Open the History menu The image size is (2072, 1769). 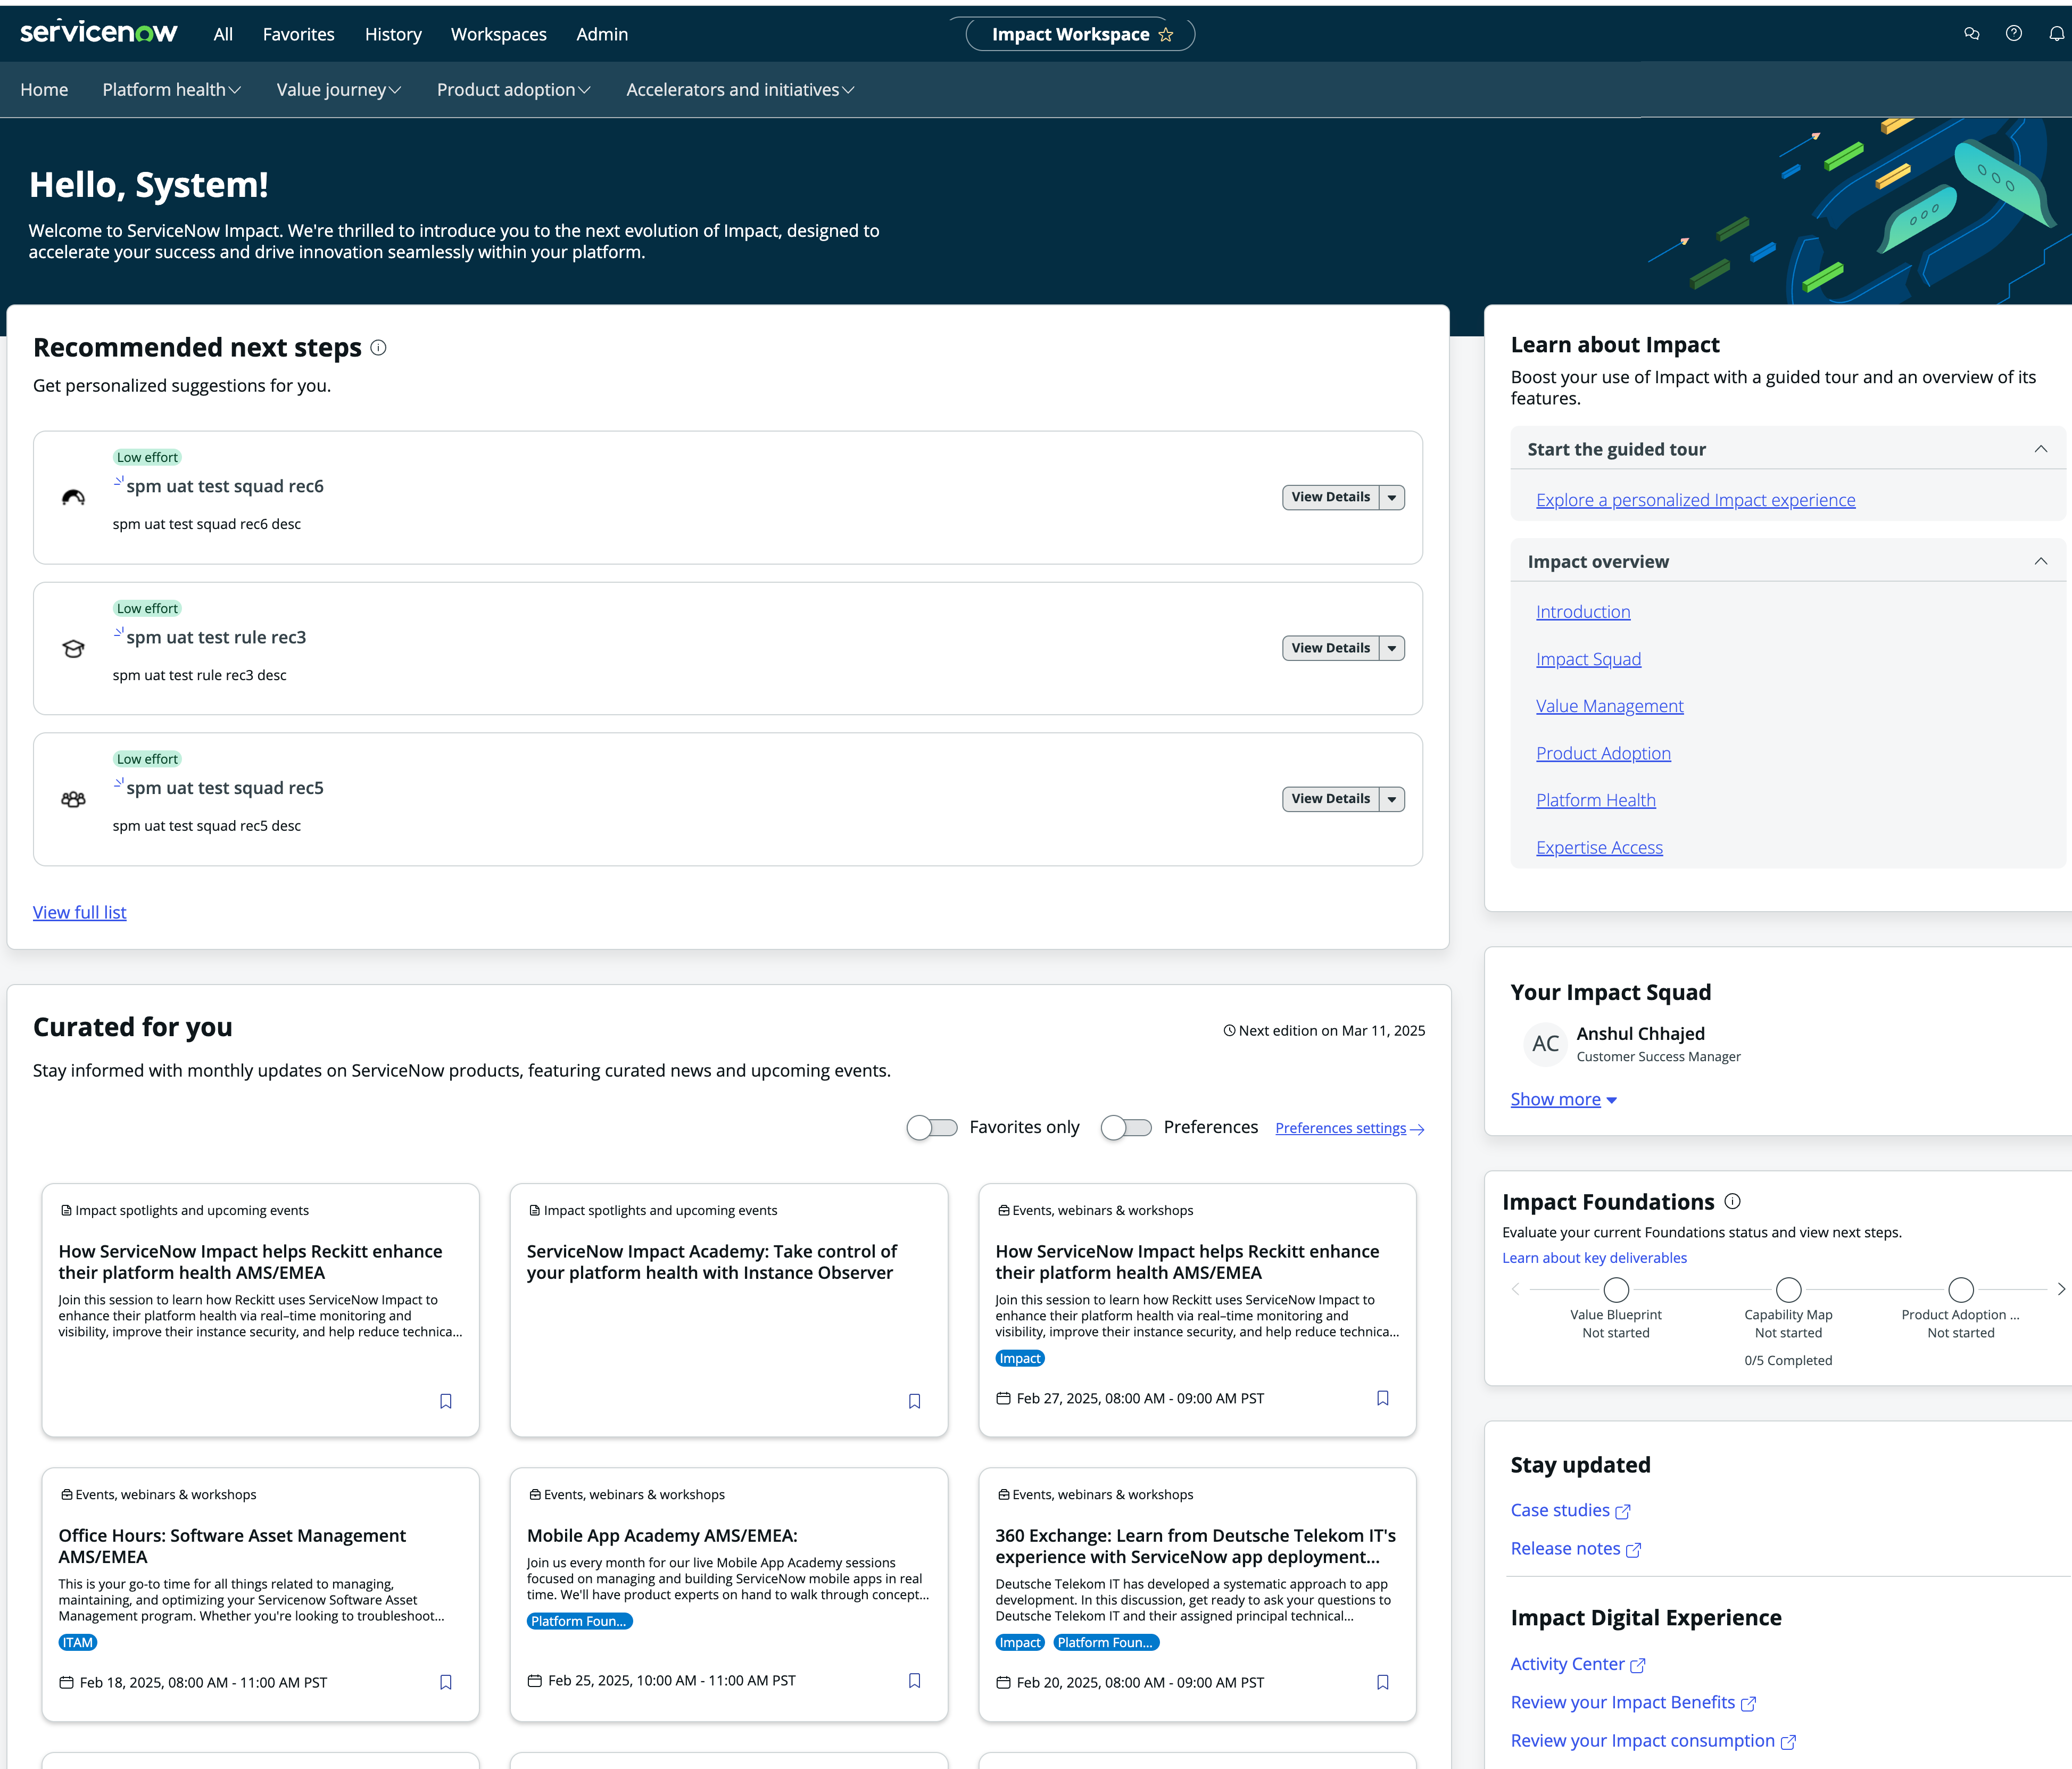(393, 34)
